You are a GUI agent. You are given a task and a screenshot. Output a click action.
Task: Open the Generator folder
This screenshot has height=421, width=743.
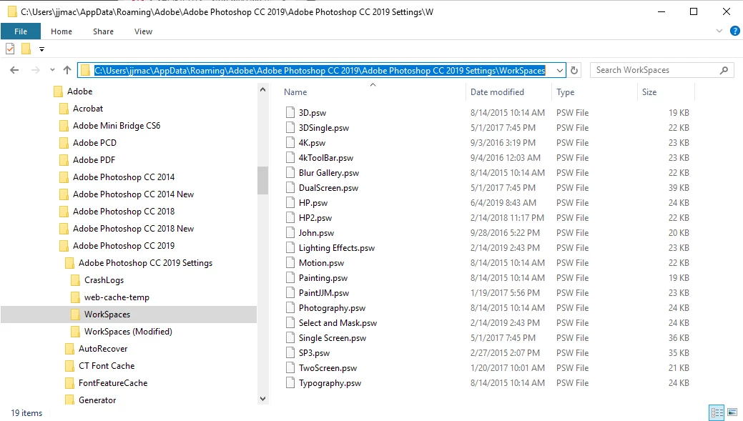97,400
